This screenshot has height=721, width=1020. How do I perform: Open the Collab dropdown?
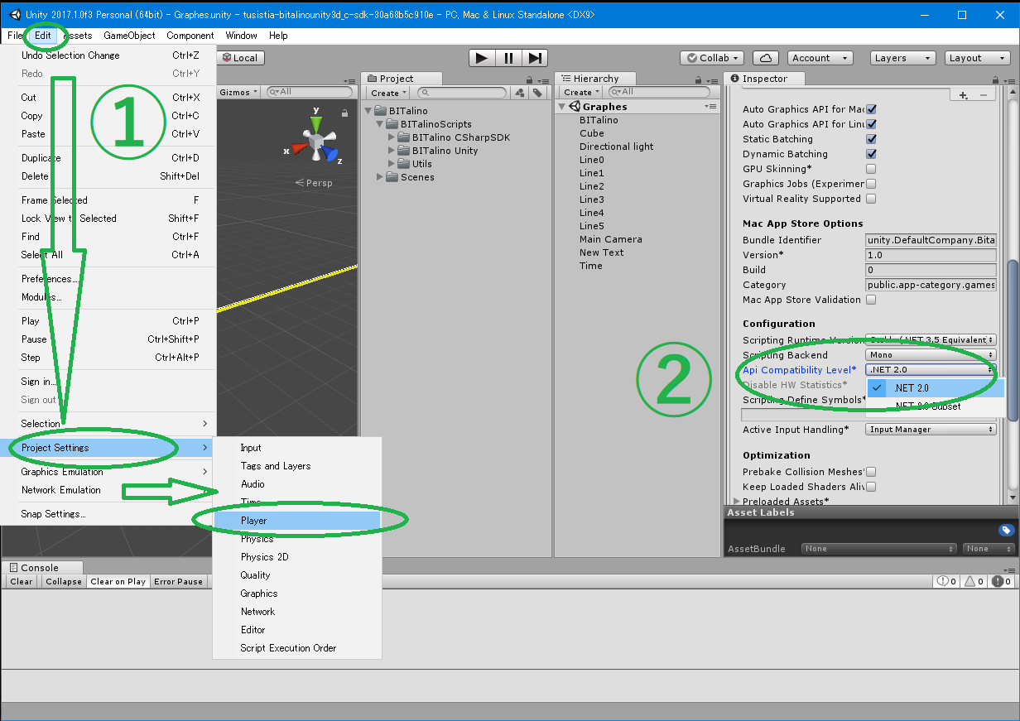coord(713,58)
